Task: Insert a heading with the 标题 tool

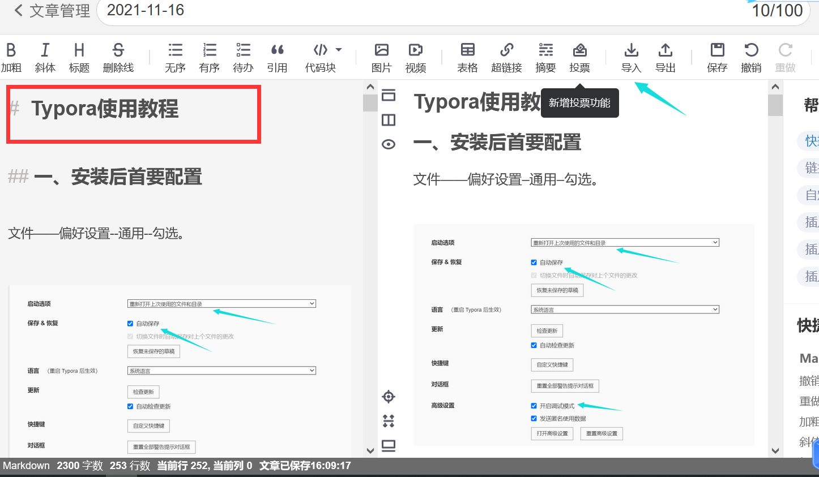Action: pos(79,58)
